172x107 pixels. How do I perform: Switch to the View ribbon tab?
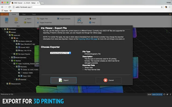pyautogui.click(x=24, y=14)
